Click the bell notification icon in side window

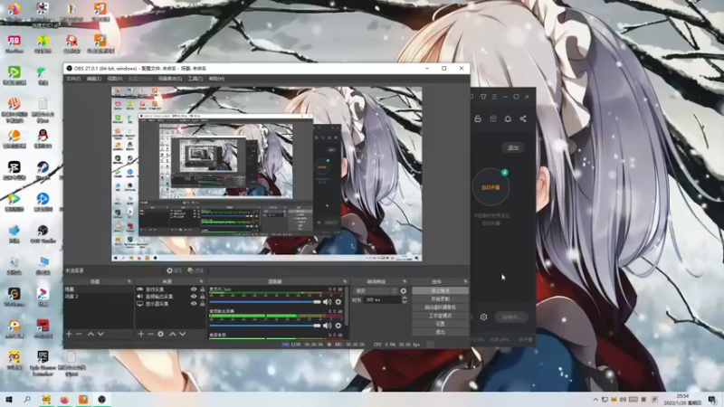tap(508, 118)
